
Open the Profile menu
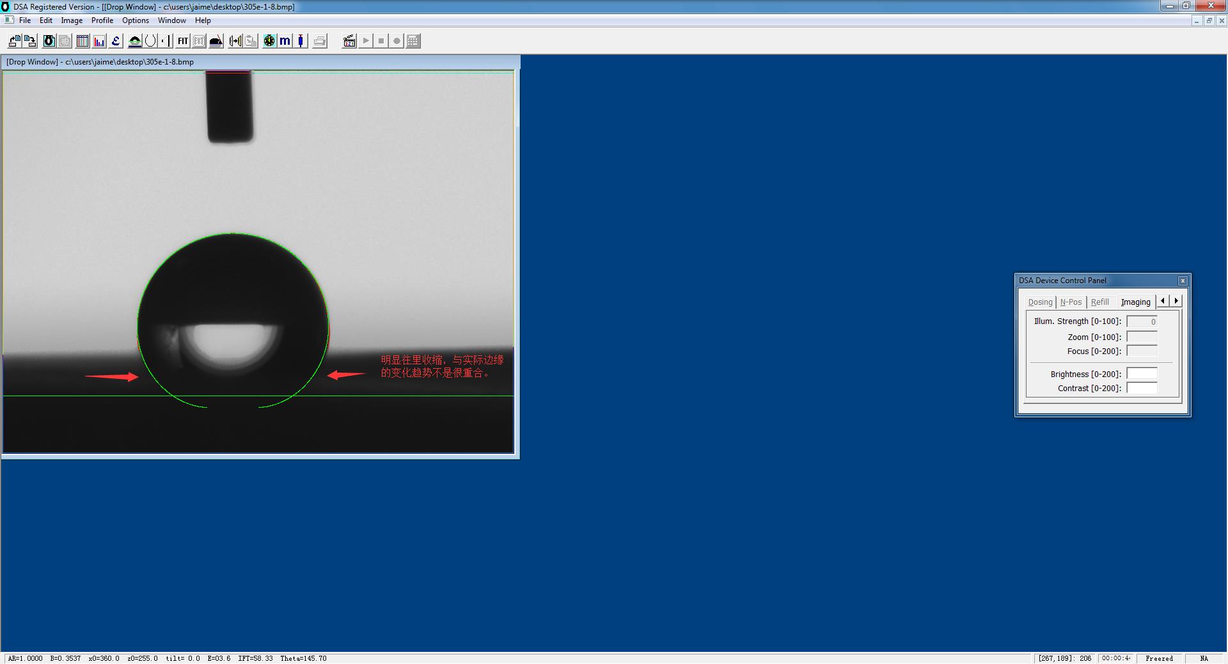point(102,20)
